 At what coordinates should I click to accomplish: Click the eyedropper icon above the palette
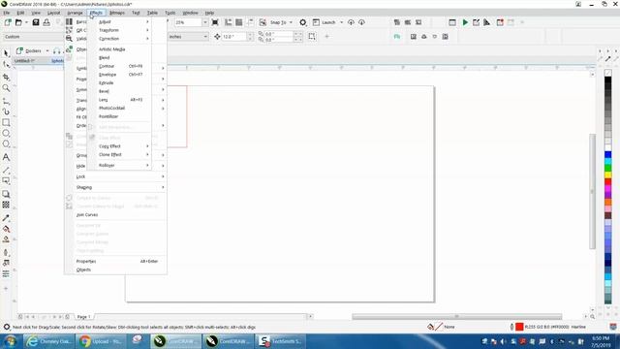[x=607, y=59]
